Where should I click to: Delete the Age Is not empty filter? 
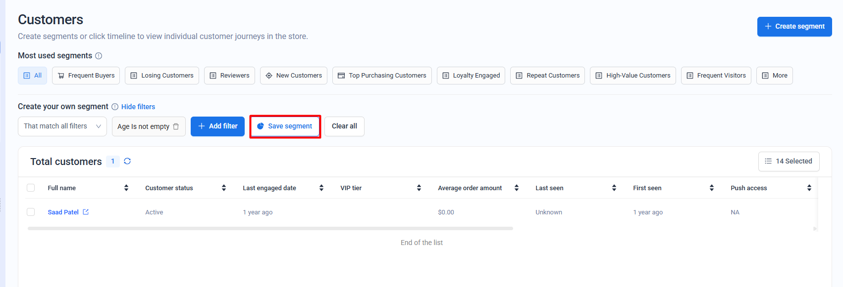tap(176, 126)
